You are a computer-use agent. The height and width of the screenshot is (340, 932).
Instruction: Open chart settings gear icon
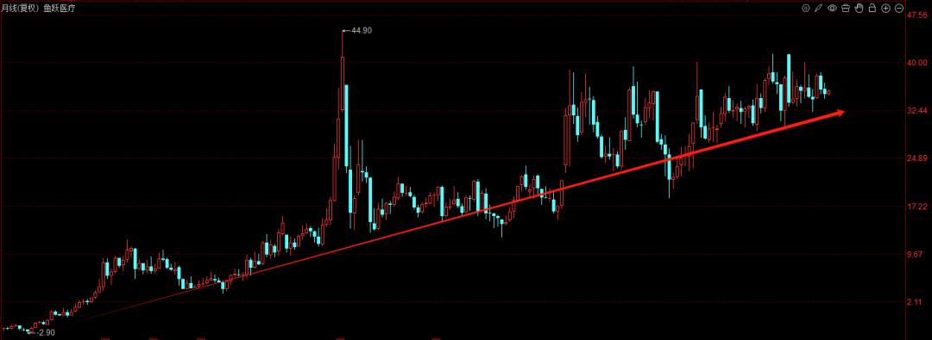click(806, 8)
